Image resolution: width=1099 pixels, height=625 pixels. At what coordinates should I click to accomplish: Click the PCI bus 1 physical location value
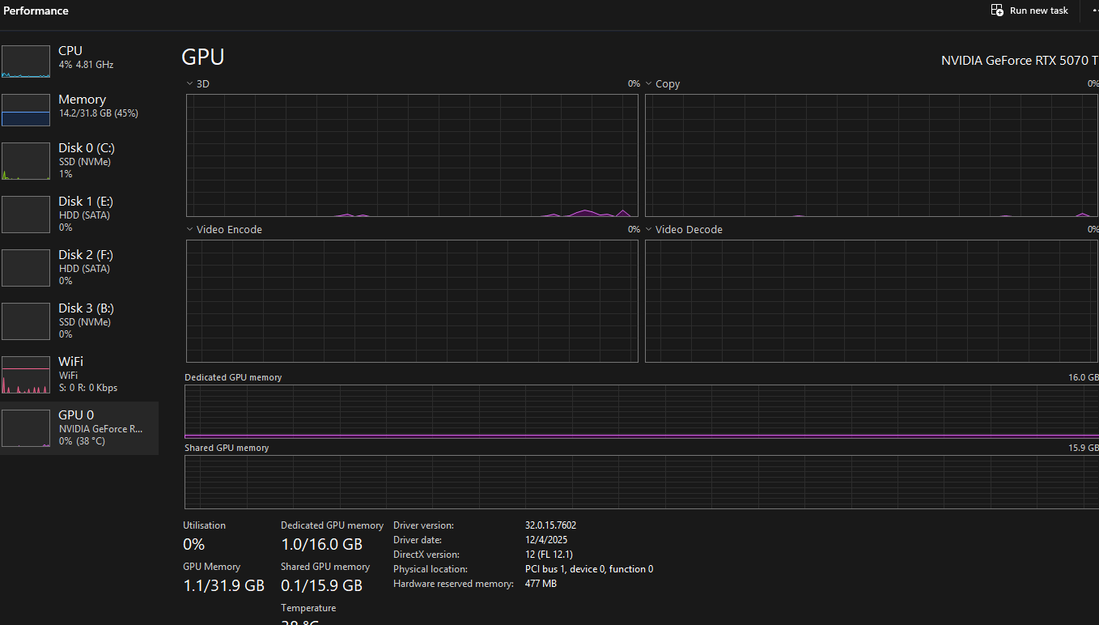[589, 569]
